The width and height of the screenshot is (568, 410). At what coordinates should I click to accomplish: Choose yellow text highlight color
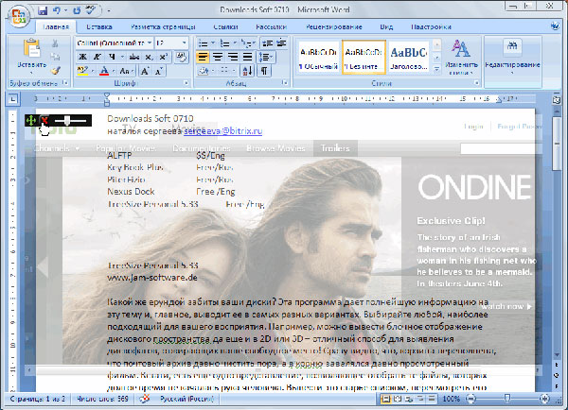click(82, 71)
